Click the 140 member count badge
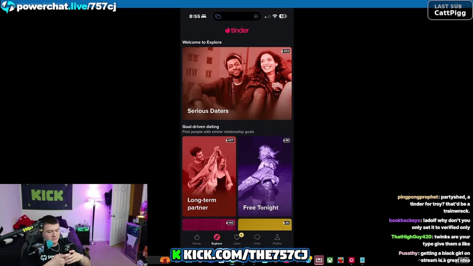 [230, 223]
